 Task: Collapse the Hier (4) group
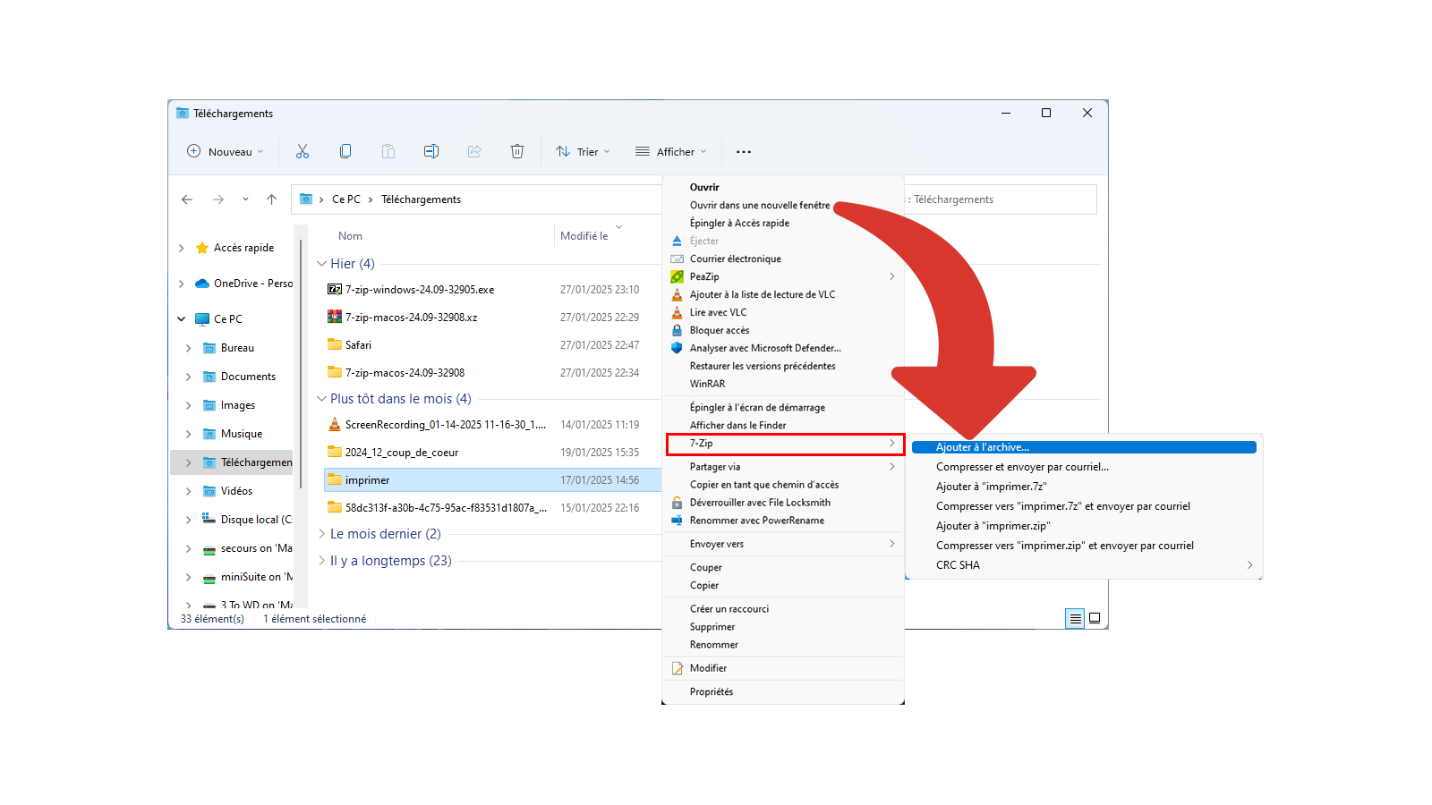point(321,264)
